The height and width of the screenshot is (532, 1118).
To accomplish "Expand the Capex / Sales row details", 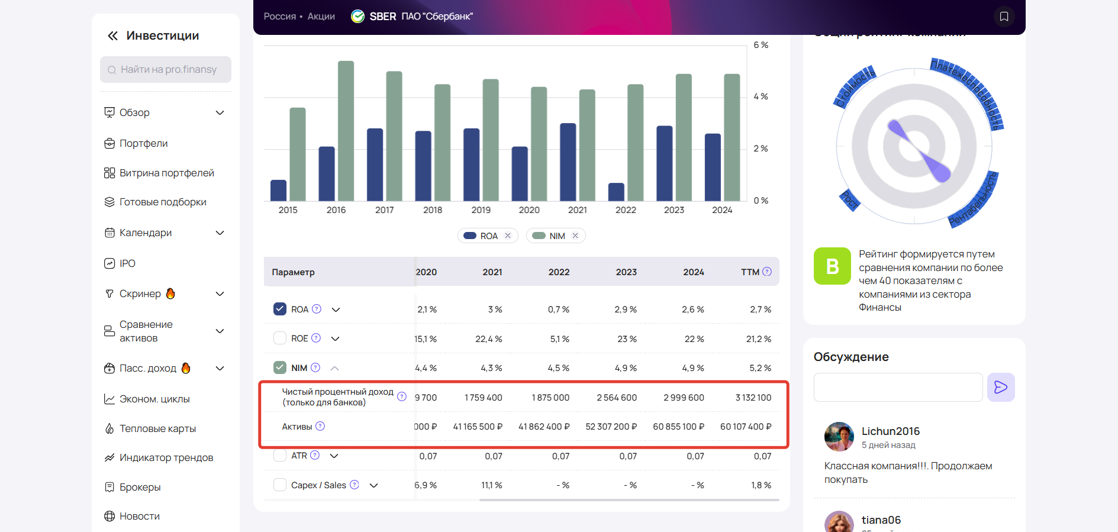I will click(373, 485).
